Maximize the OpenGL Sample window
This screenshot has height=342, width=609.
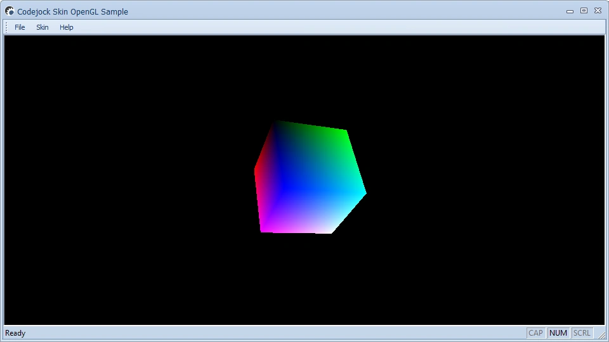pyautogui.click(x=584, y=11)
